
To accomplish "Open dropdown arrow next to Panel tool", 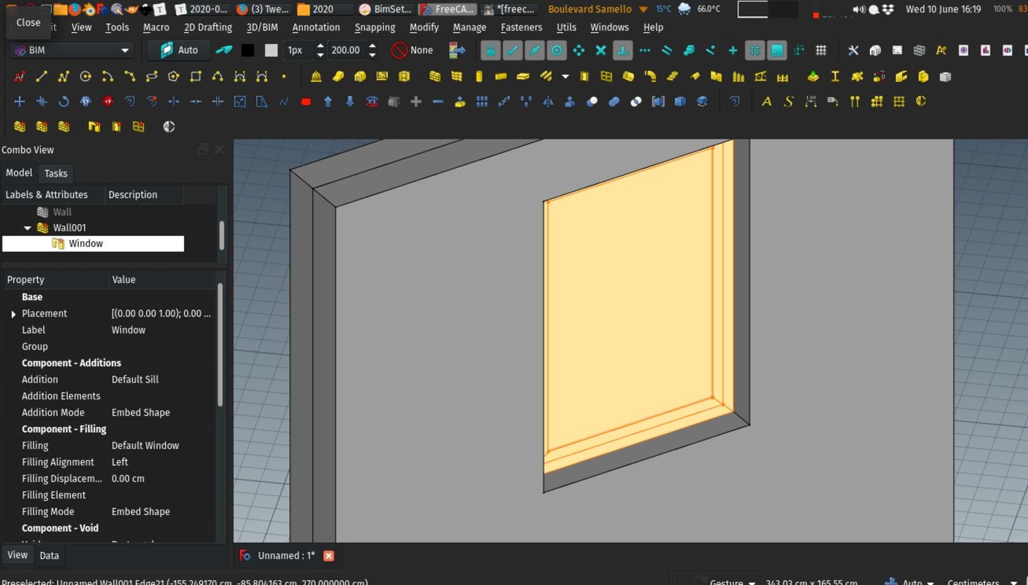I will pos(565,77).
